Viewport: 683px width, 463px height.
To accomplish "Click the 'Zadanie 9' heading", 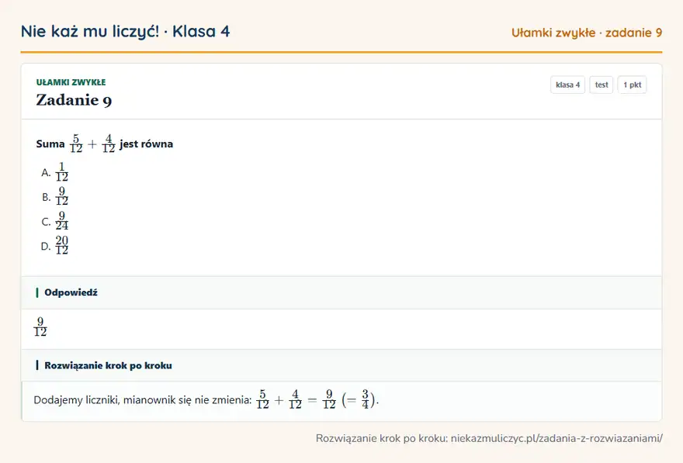I will tap(74, 100).
